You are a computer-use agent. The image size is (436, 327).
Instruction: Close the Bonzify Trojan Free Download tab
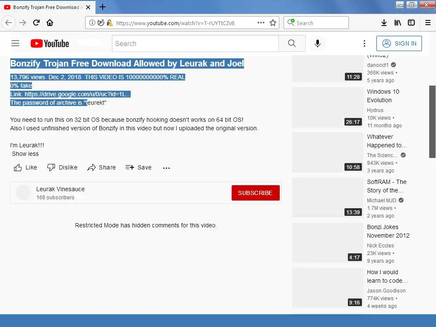88,7
